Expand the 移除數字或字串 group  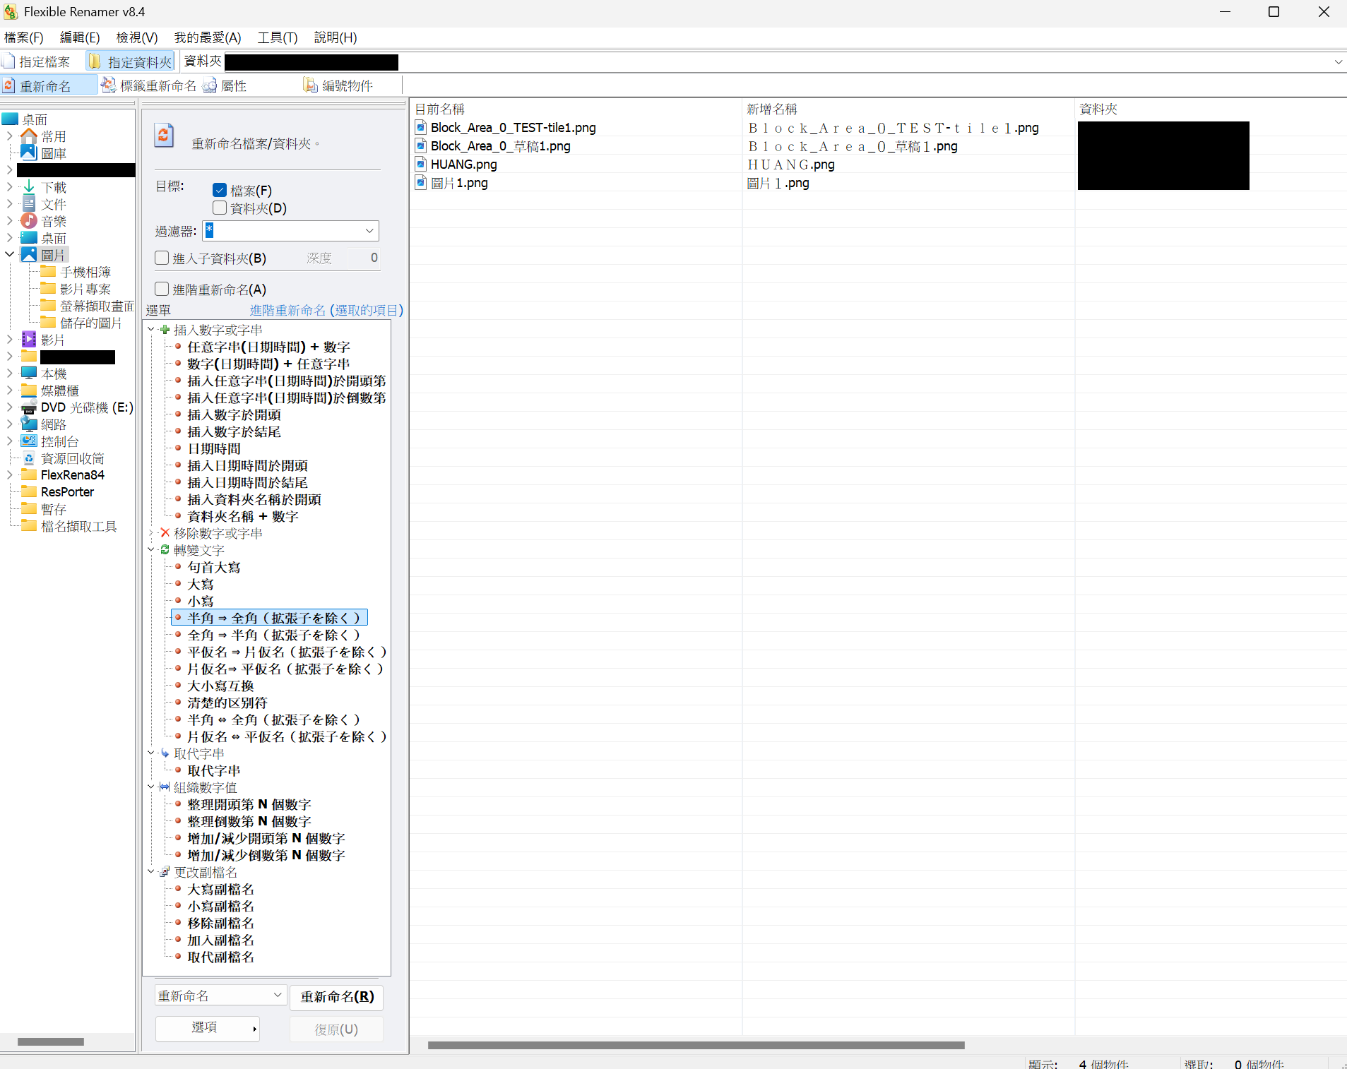point(151,532)
